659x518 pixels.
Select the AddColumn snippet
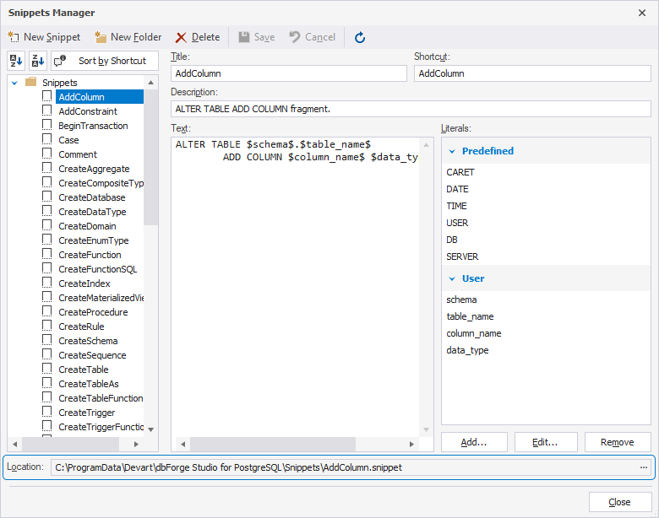[99, 97]
